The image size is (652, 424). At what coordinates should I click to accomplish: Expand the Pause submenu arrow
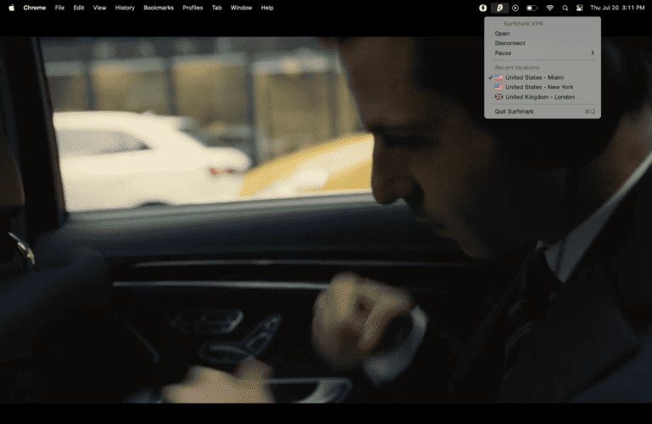pos(593,53)
